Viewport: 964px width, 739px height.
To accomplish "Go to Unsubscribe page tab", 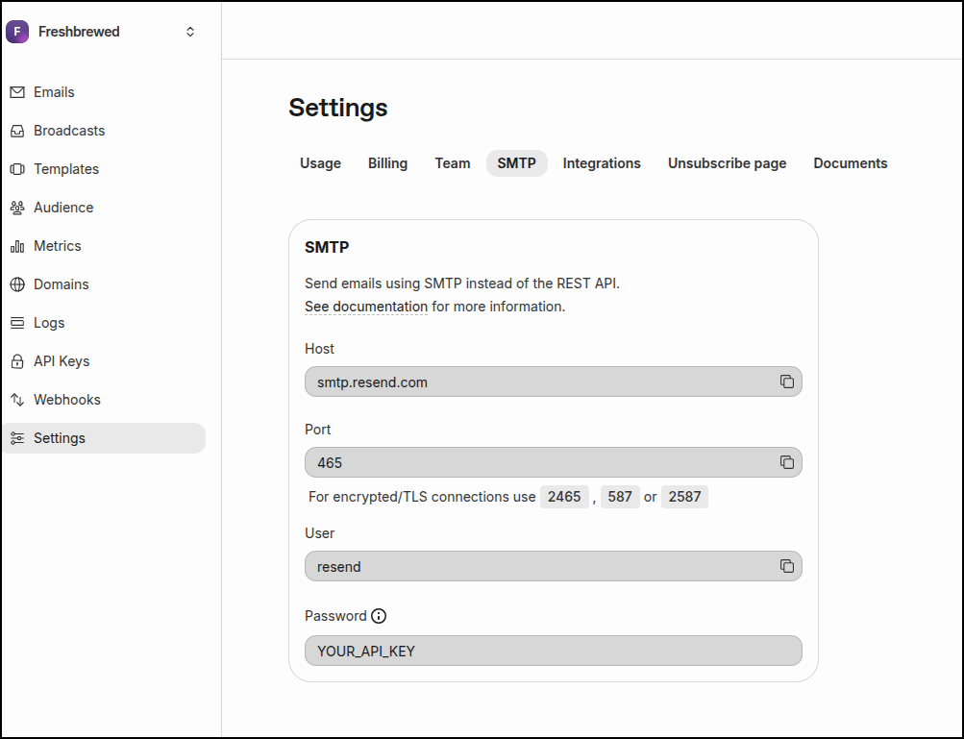I will pyautogui.click(x=727, y=163).
